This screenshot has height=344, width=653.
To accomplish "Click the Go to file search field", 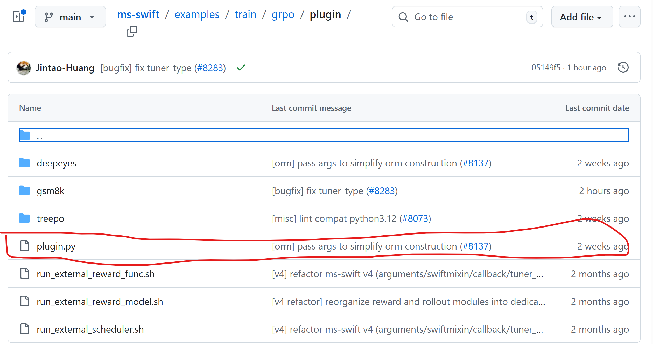I will [x=467, y=17].
